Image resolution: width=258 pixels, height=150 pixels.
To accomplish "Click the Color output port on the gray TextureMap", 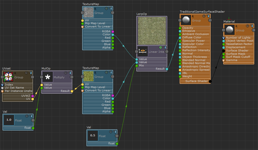I will (113, 34).
